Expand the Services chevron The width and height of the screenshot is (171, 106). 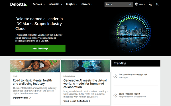click(44, 4)
